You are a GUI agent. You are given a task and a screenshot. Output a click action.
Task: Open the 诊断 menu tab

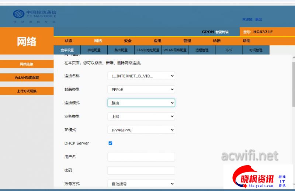tap(217, 41)
